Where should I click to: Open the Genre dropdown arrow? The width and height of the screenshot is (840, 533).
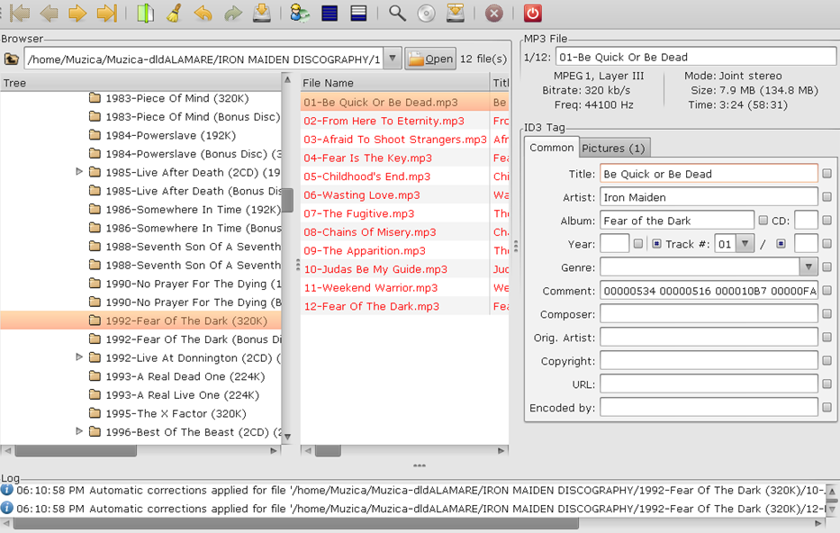(x=808, y=266)
